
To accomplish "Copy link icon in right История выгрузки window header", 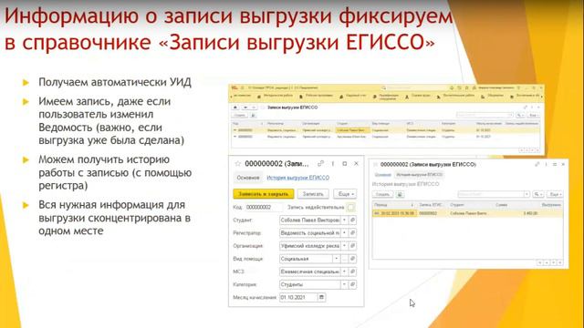I will tap(537, 164).
